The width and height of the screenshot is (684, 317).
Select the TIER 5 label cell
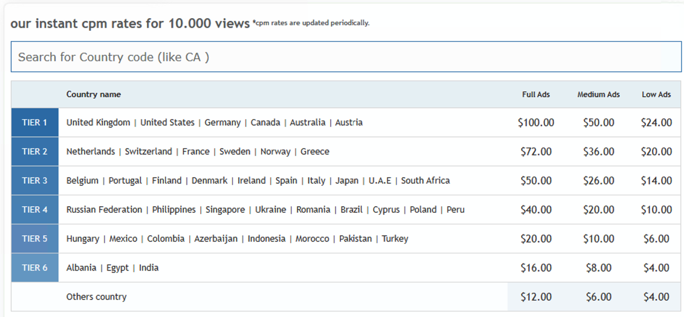tap(34, 239)
